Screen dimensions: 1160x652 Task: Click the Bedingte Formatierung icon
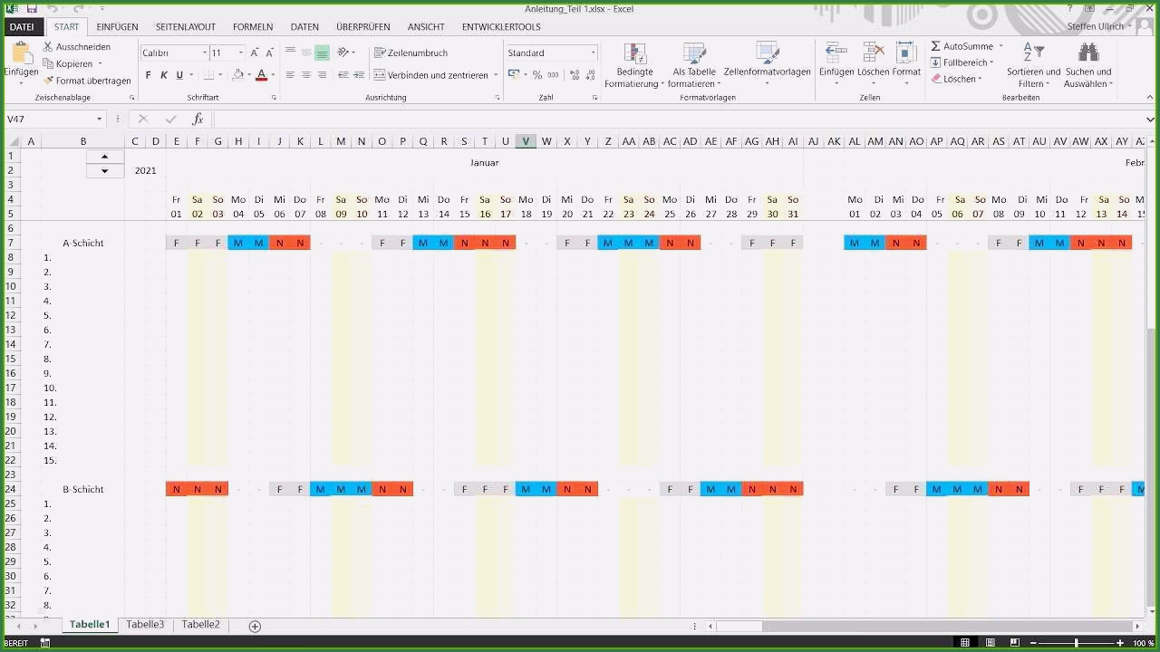[634, 54]
